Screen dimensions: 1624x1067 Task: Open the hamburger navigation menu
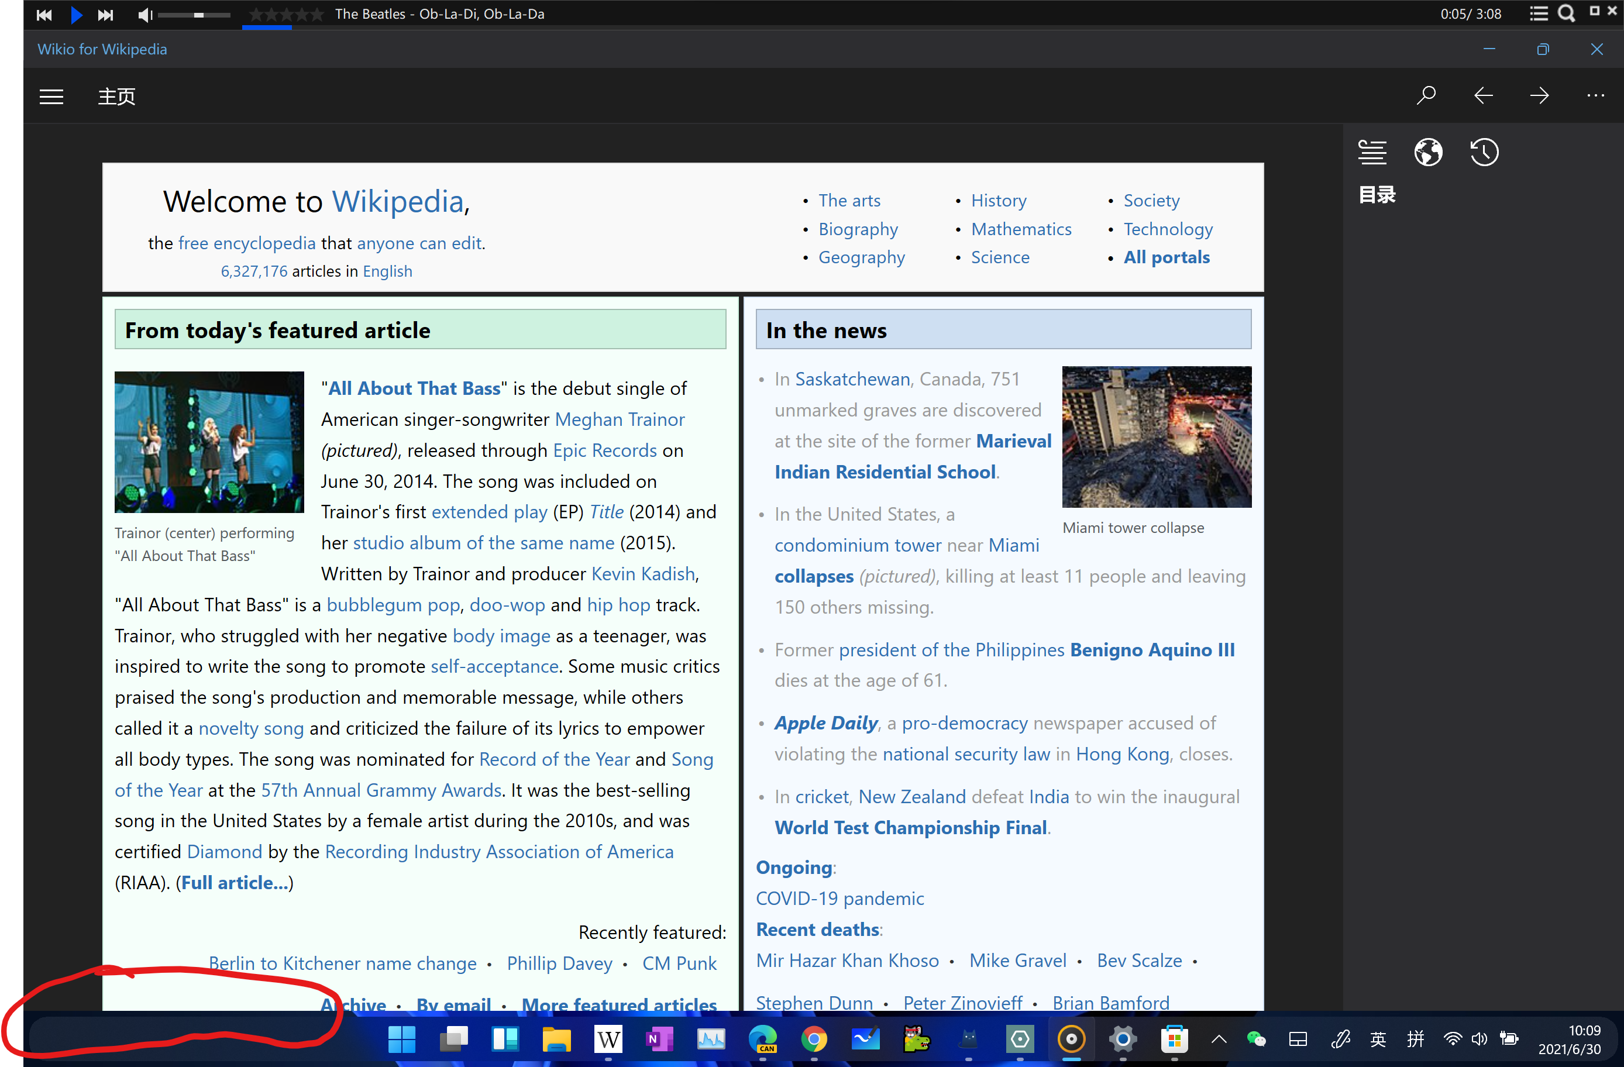tap(51, 96)
